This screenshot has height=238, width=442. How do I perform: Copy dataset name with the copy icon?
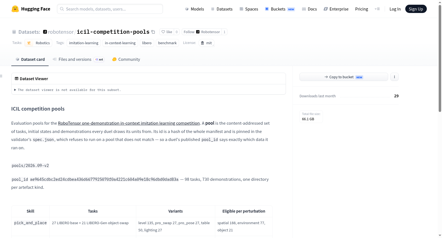[x=153, y=32]
